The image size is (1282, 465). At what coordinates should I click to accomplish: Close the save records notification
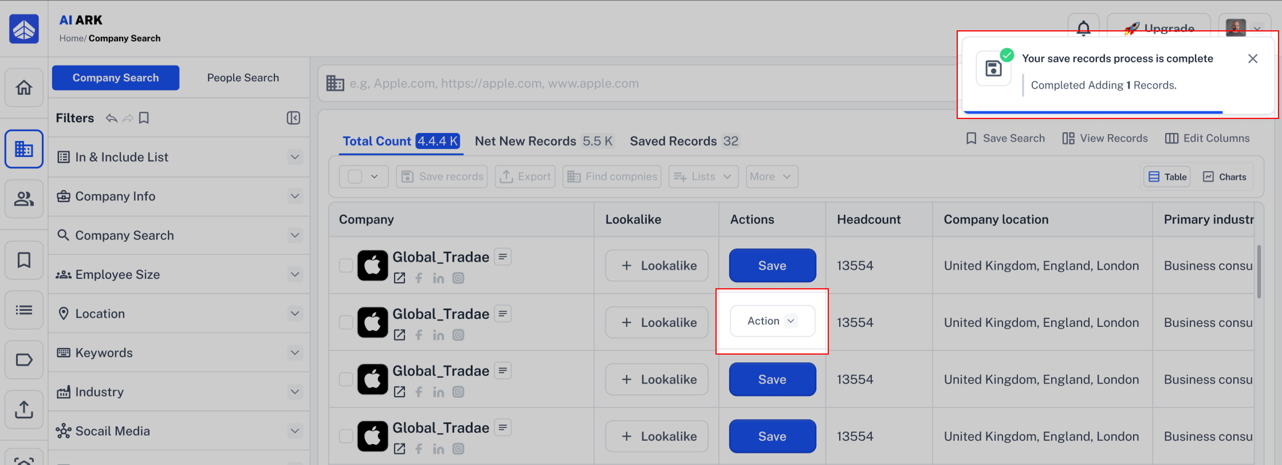[x=1252, y=59]
